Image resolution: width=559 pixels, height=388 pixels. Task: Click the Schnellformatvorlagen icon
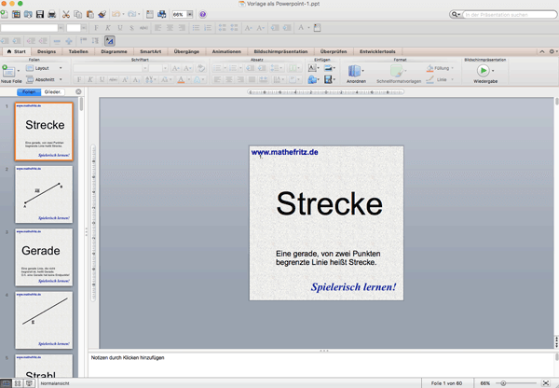[x=397, y=71]
